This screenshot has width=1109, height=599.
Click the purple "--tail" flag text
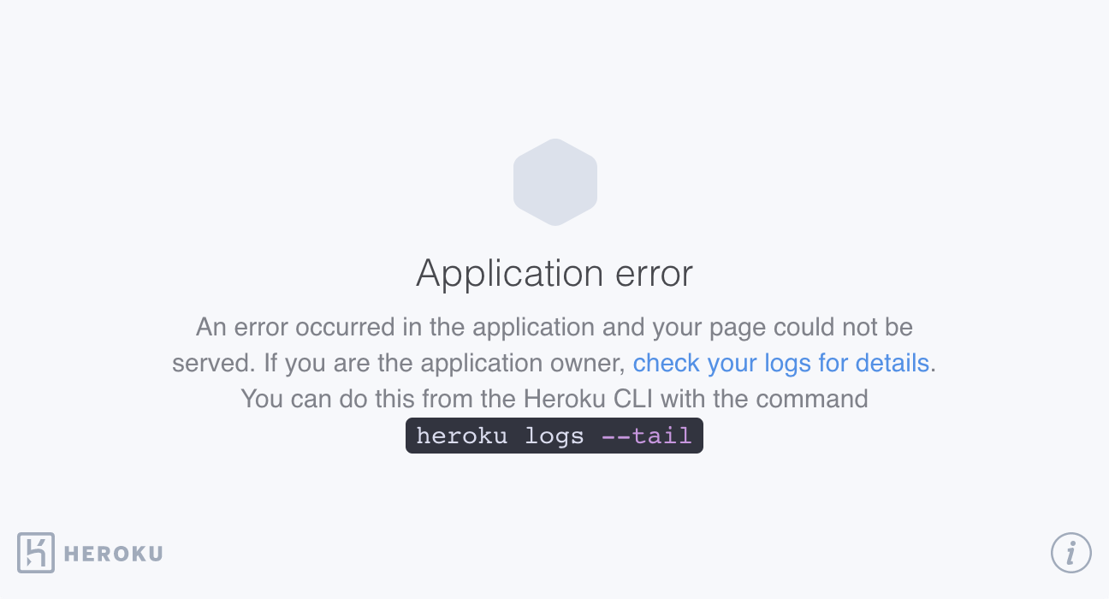coord(646,436)
